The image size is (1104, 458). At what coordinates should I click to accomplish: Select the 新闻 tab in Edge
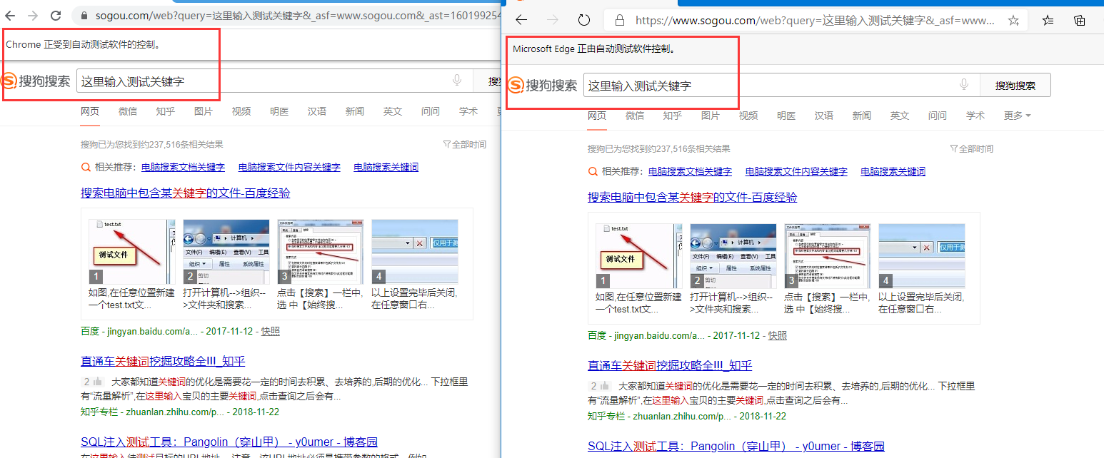coord(862,116)
